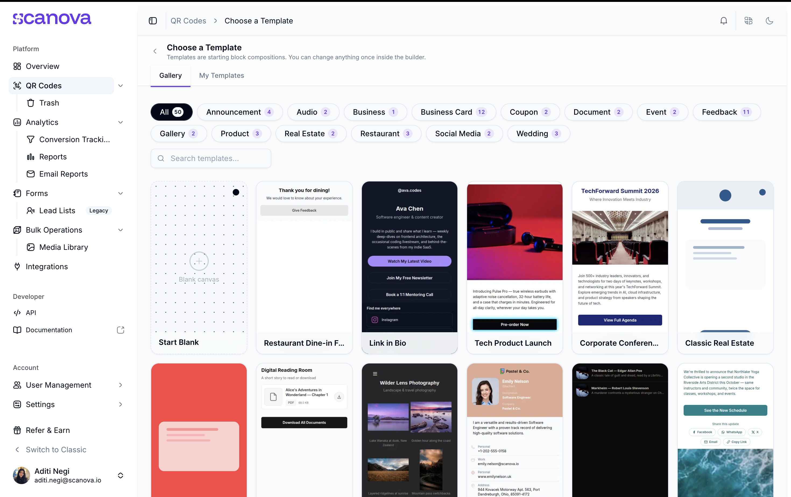Collapse the QR Codes section chevron
Screen dimensions: 791x497
[121, 85]
